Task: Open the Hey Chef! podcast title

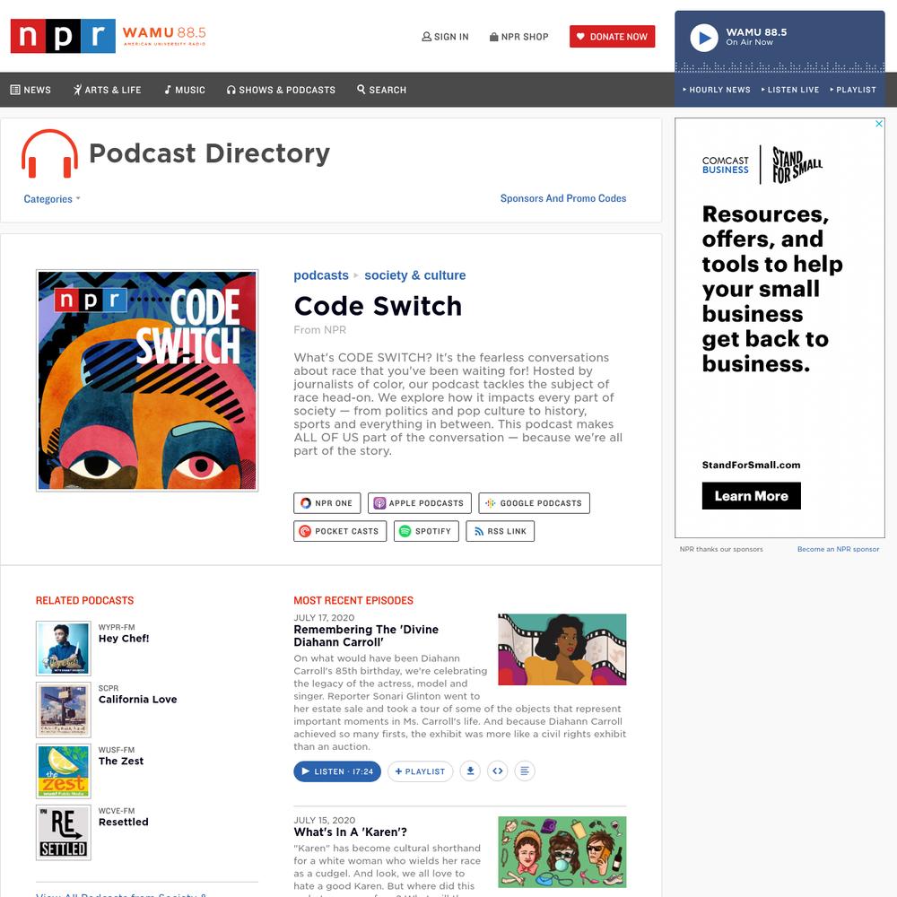Action: [x=124, y=639]
